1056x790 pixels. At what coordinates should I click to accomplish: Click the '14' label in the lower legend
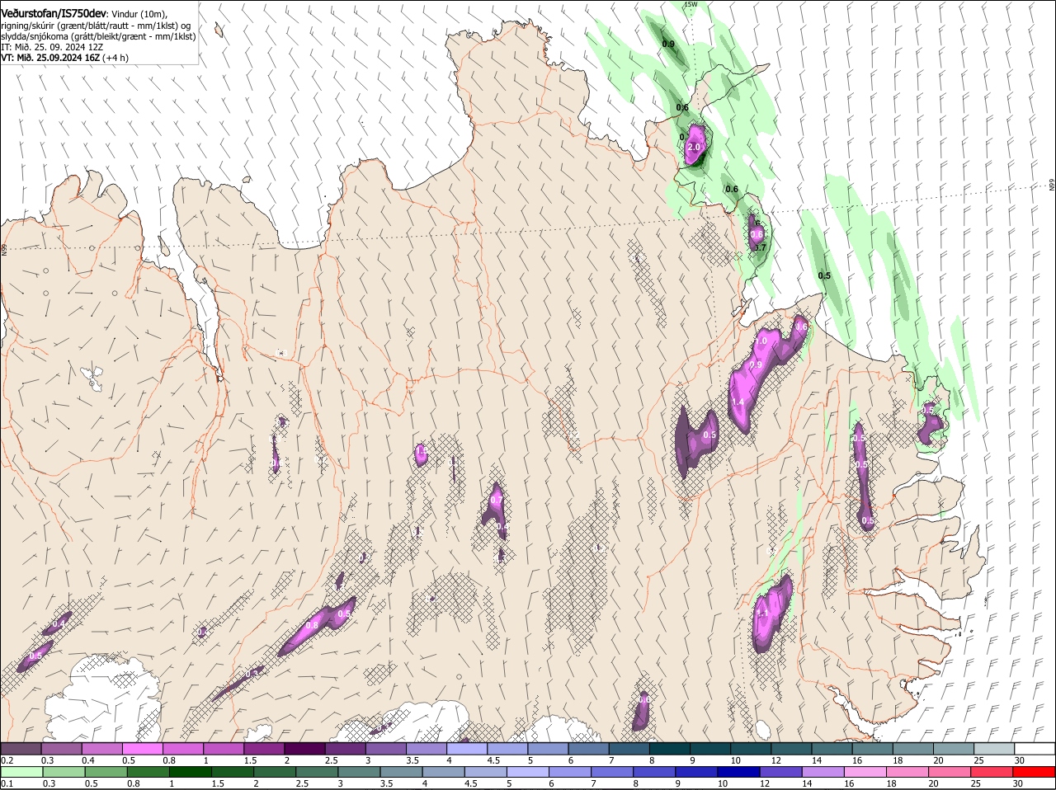point(806,784)
